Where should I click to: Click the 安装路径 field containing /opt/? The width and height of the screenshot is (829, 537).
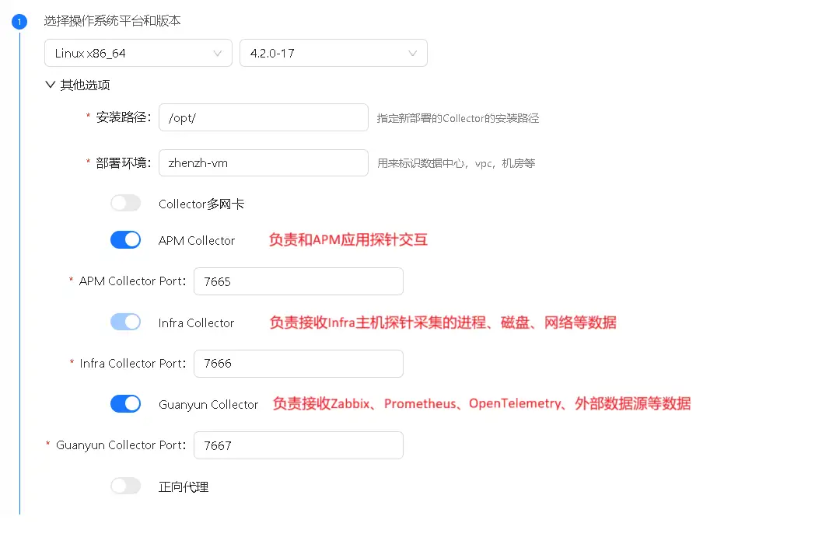(x=263, y=118)
